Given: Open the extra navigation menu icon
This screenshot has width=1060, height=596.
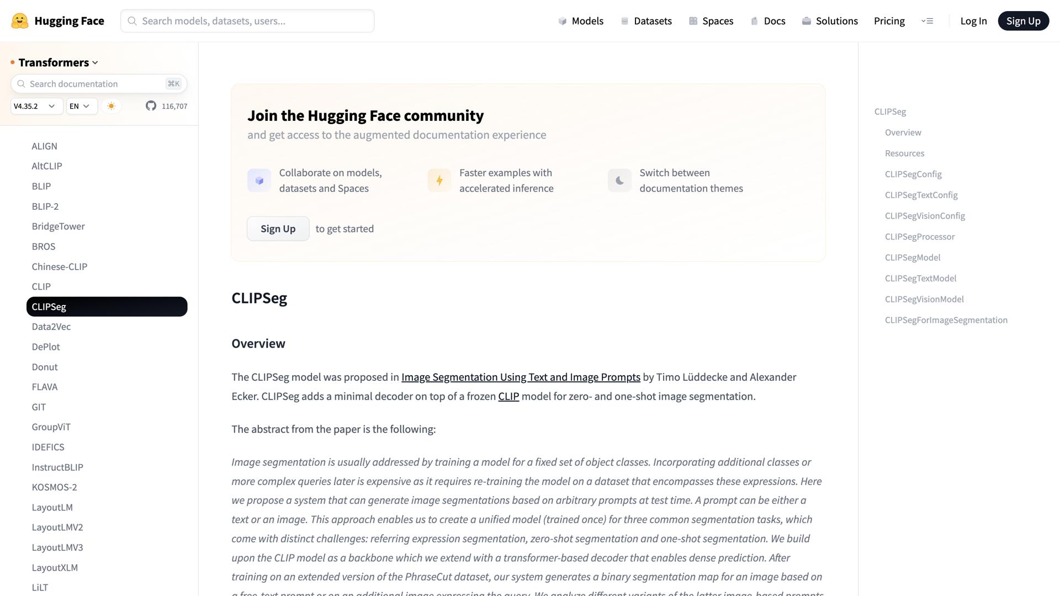Looking at the screenshot, I should [x=928, y=21].
